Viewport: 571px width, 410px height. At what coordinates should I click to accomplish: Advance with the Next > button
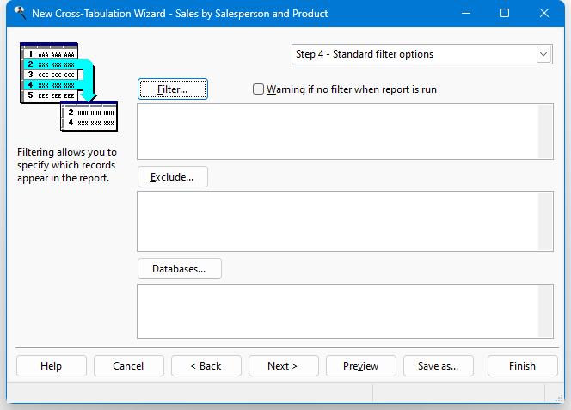pos(284,366)
